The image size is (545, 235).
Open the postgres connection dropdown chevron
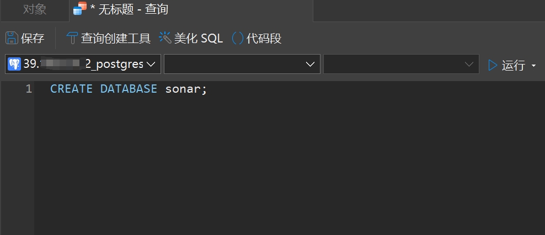pos(151,64)
